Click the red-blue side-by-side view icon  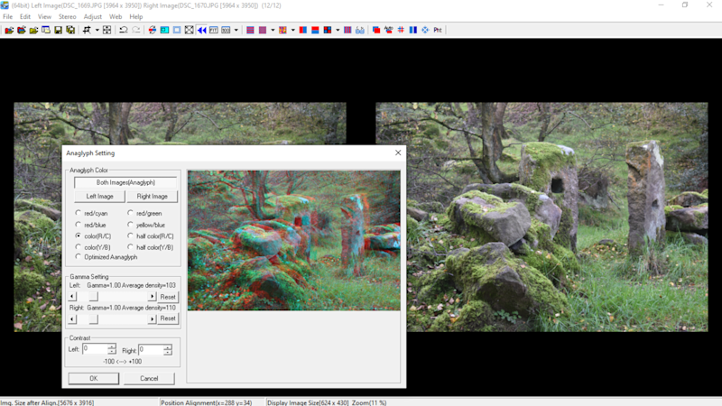[303, 30]
